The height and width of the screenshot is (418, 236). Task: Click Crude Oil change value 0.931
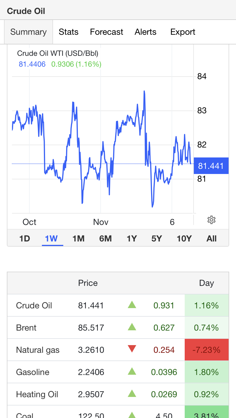point(164,306)
